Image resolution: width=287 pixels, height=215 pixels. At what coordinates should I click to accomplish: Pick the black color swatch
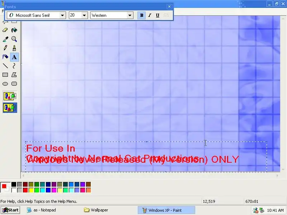tap(14, 184)
